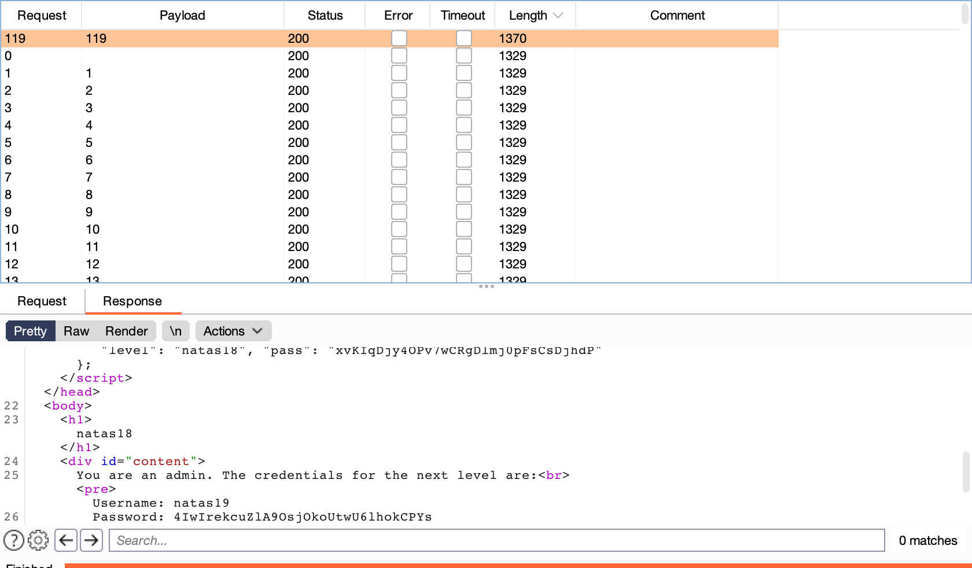972x568 pixels.
Task: Toggle Error checkbox for request 5
Action: [399, 142]
